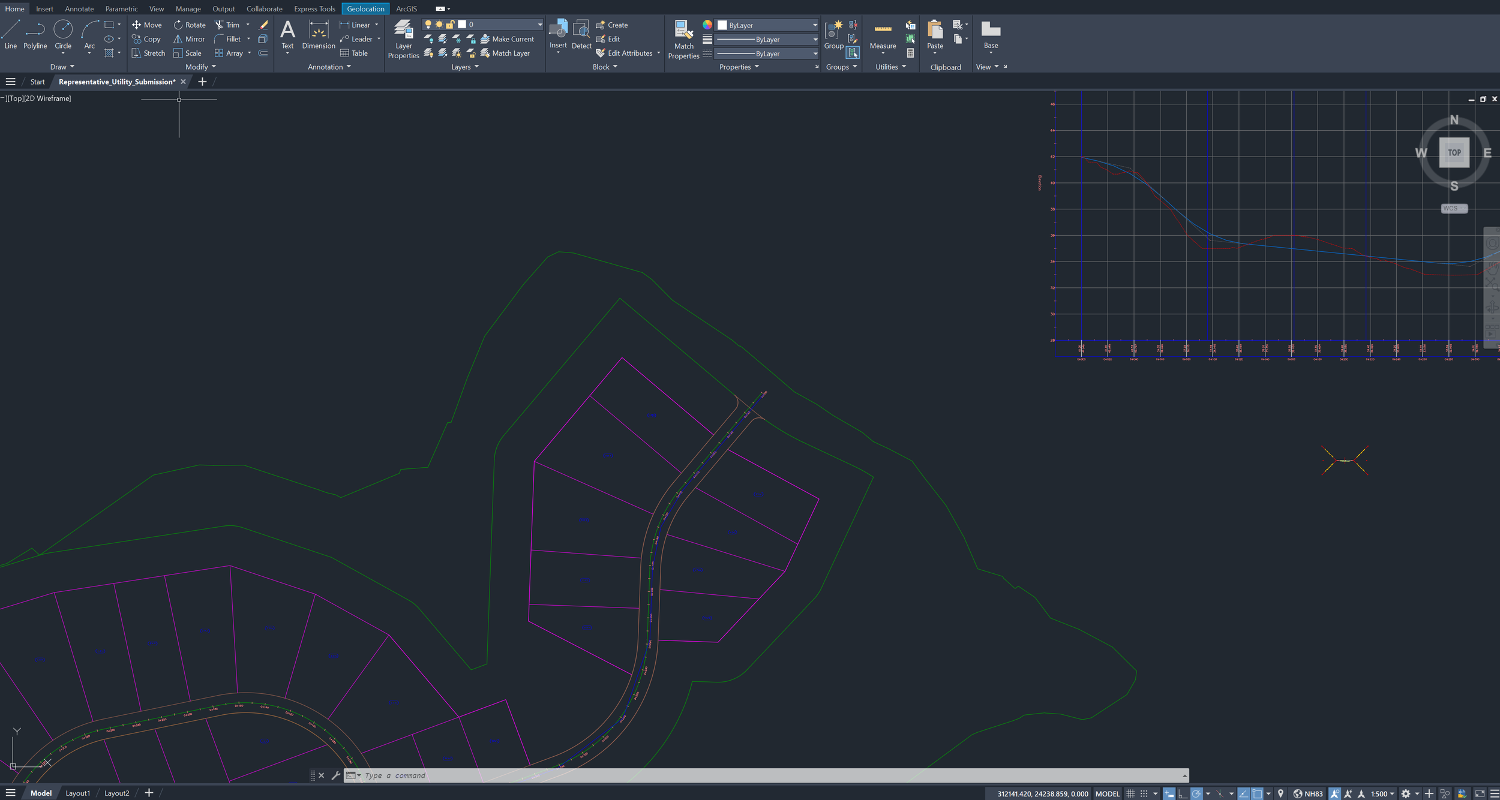Image resolution: width=1500 pixels, height=800 pixels.
Task: Open Layer Properties manager
Action: click(x=403, y=39)
